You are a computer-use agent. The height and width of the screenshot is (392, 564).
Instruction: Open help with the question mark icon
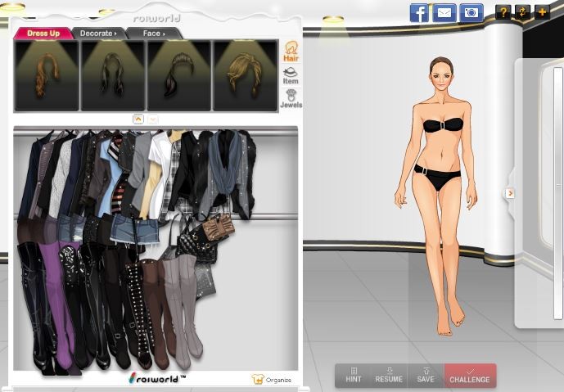pyautogui.click(x=503, y=12)
